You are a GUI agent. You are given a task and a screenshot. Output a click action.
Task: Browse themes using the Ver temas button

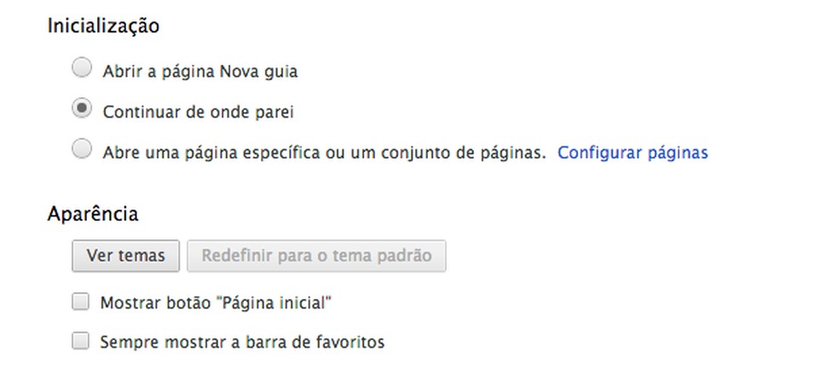pos(125,256)
